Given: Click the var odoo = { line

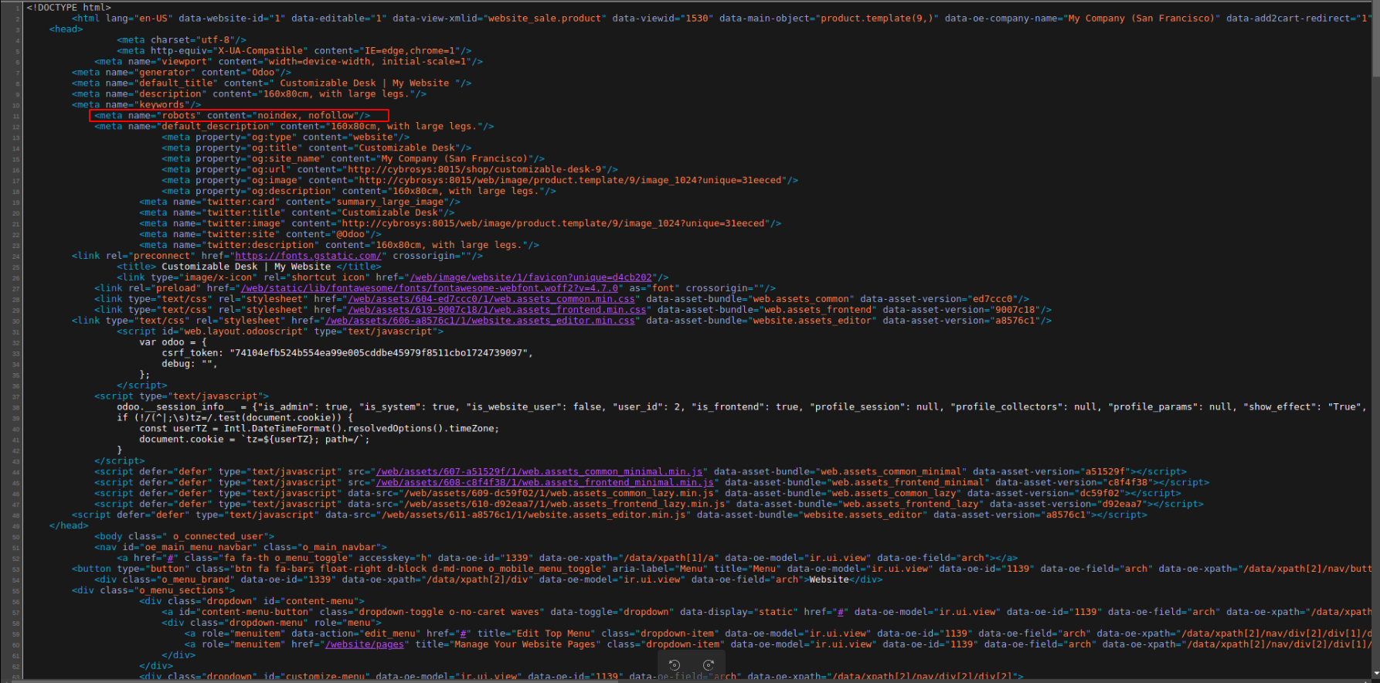Looking at the screenshot, I should click(x=173, y=342).
